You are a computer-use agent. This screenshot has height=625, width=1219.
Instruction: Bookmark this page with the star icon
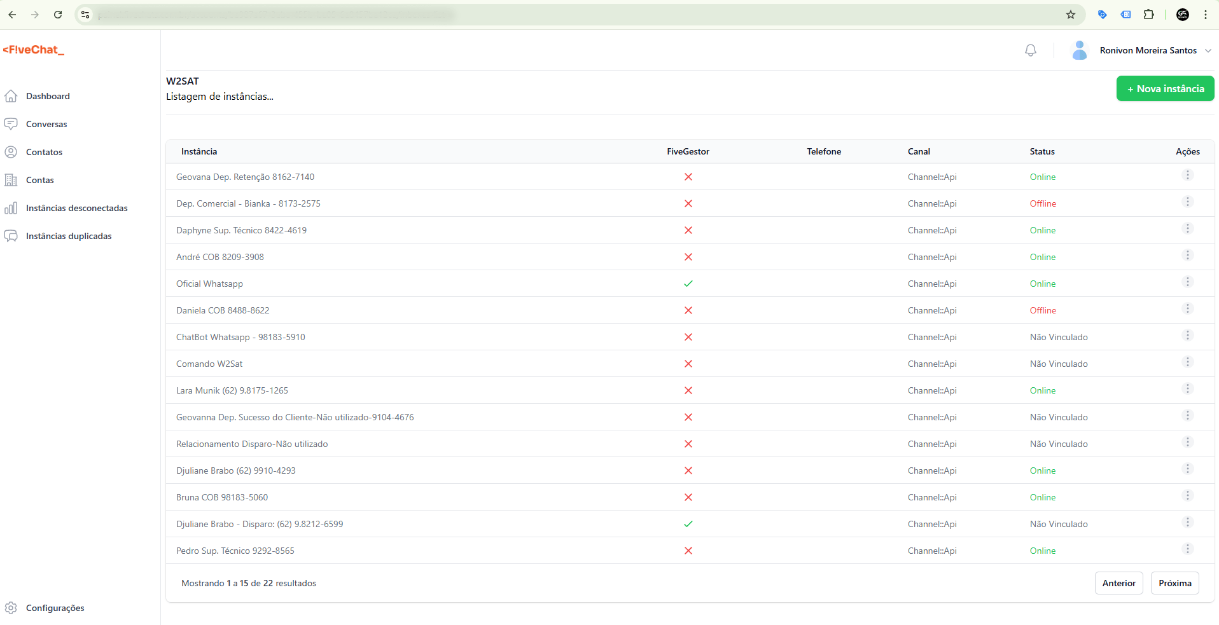point(1071,15)
